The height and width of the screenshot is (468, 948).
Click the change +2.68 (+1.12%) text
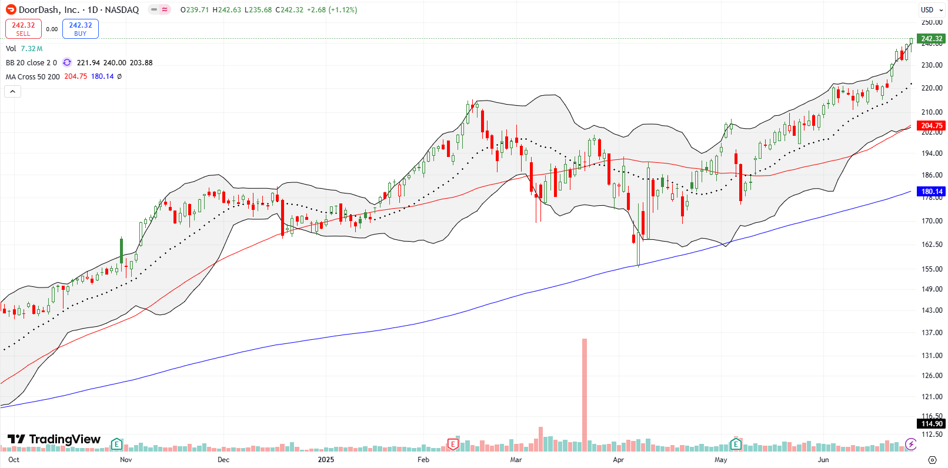[332, 9]
